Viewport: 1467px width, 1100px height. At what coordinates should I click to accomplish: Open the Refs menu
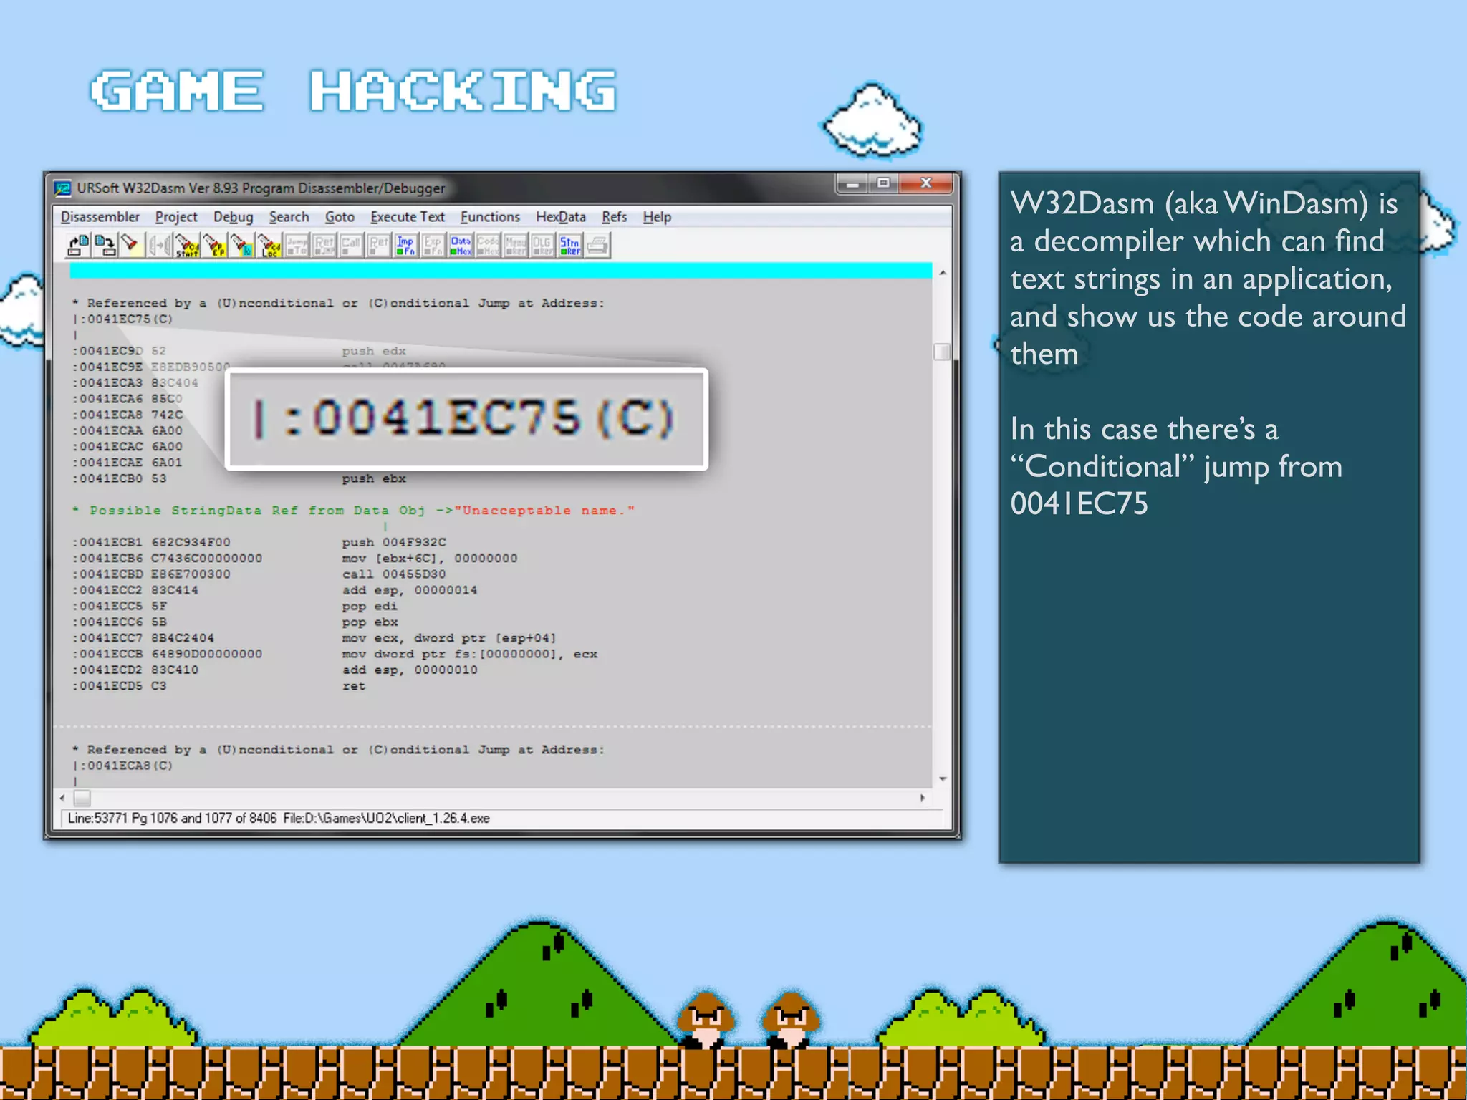pyautogui.click(x=614, y=217)
